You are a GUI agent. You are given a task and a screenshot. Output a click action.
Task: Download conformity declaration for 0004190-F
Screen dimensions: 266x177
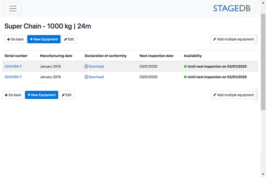pos(96,77)
